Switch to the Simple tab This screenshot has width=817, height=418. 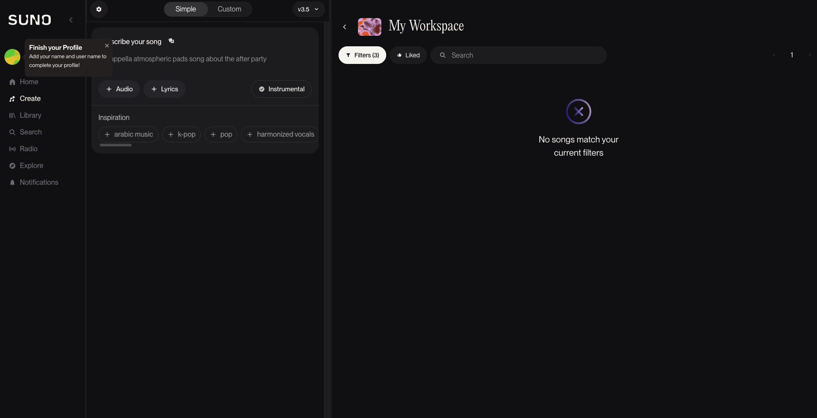pyautogui.click(x=185, y=9)
